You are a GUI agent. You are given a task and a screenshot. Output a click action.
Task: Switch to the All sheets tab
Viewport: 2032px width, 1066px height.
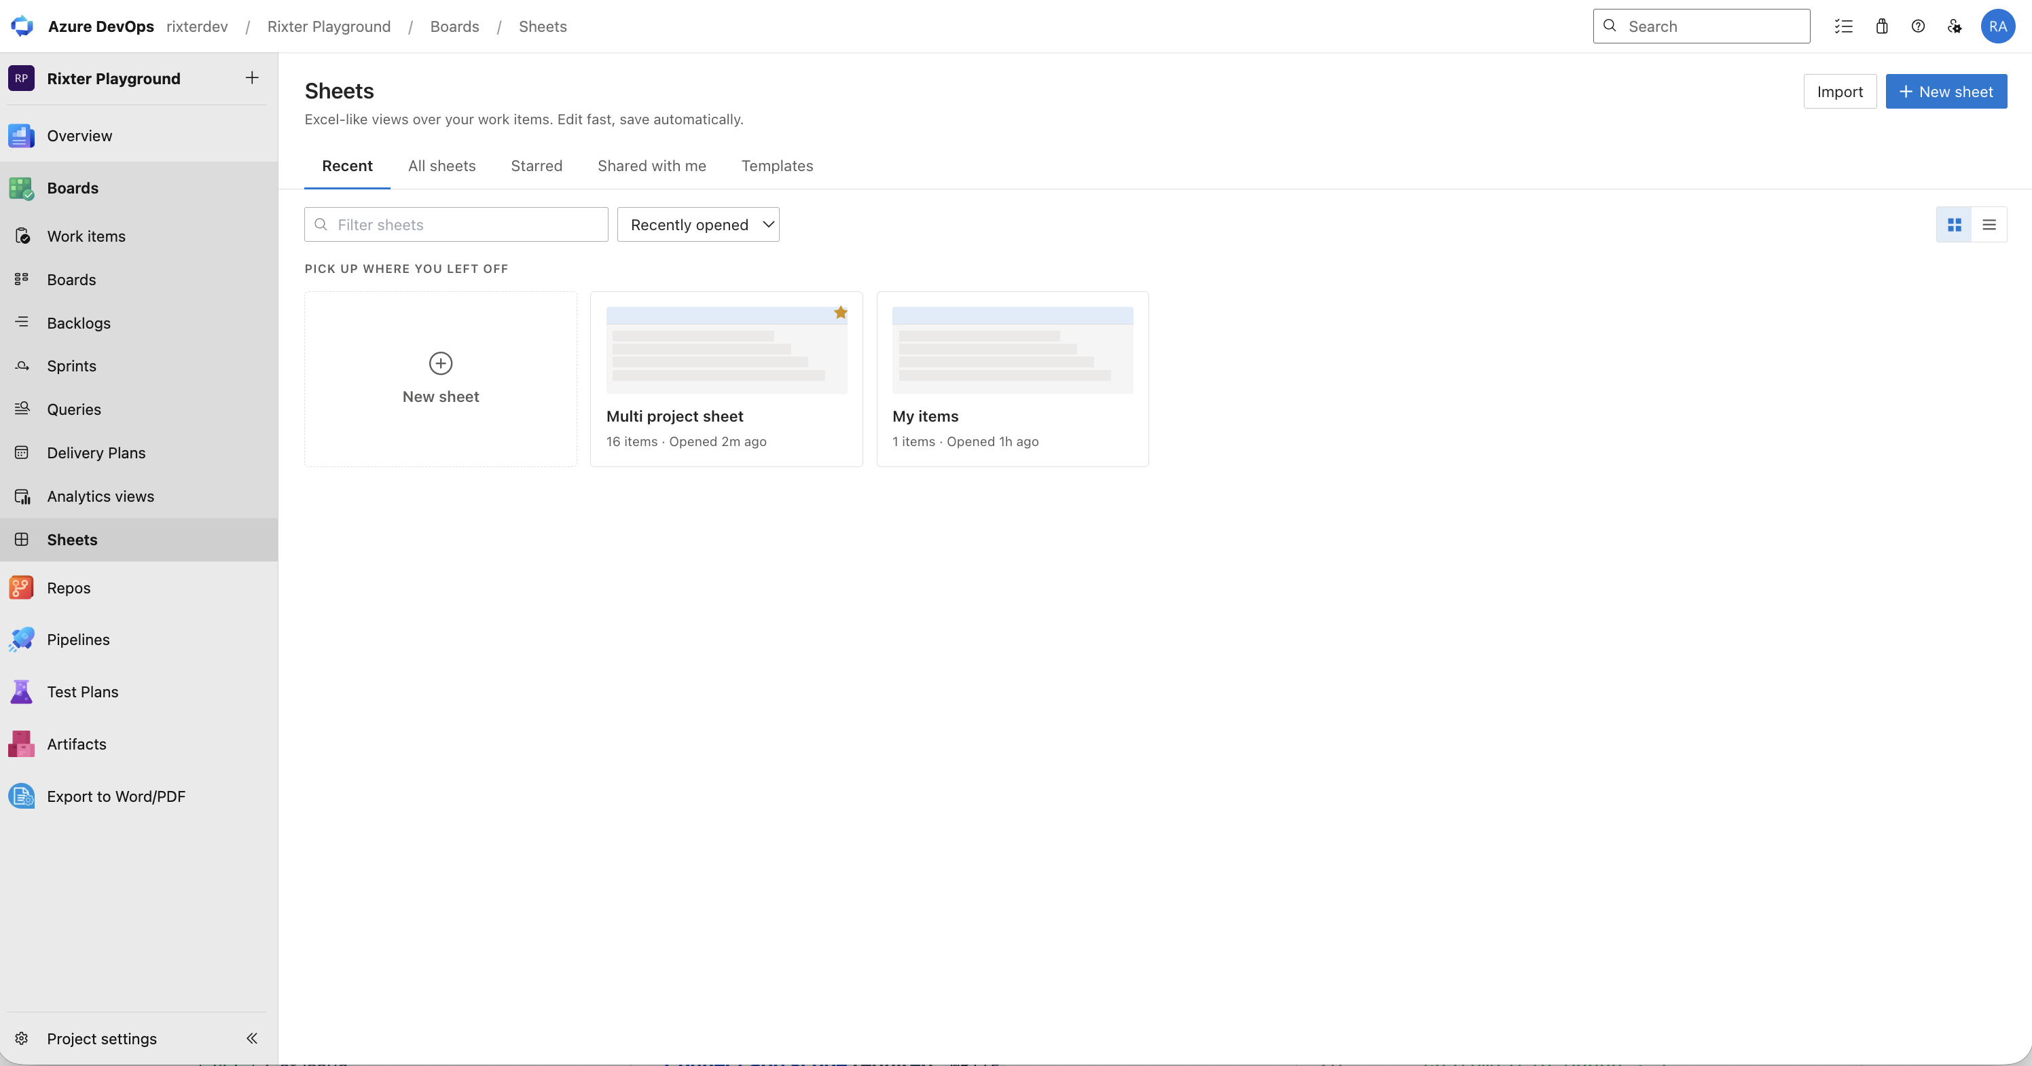(441, 166)
